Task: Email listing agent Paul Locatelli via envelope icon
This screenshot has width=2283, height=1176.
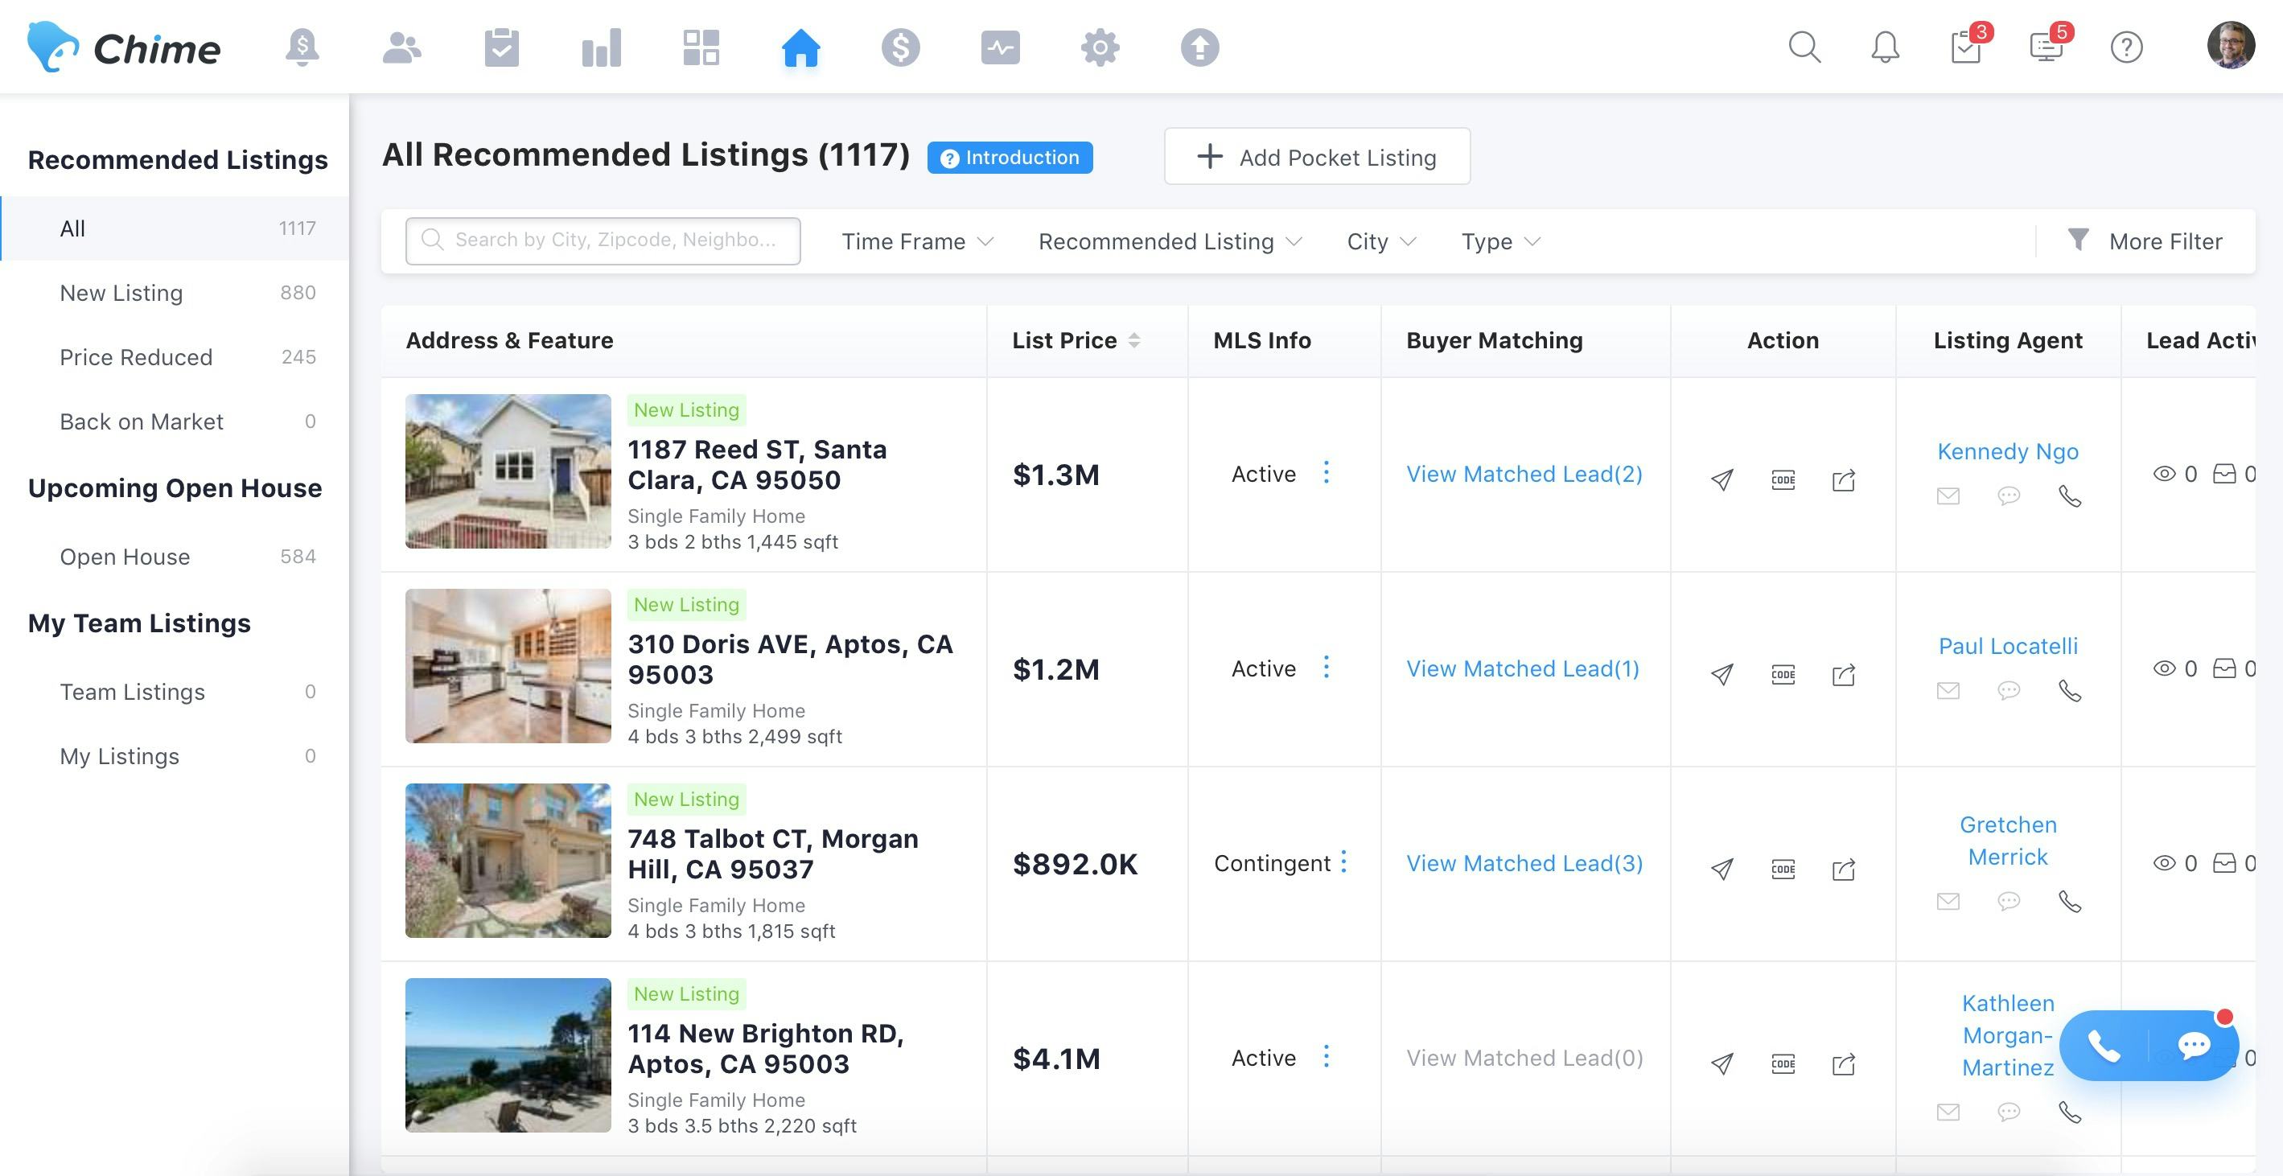Action: coord(1947,690)
